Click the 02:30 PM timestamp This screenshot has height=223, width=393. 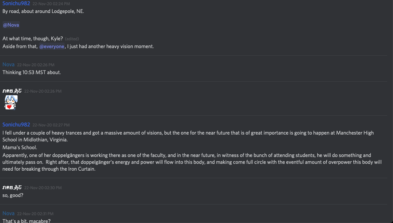coord(43,188)
